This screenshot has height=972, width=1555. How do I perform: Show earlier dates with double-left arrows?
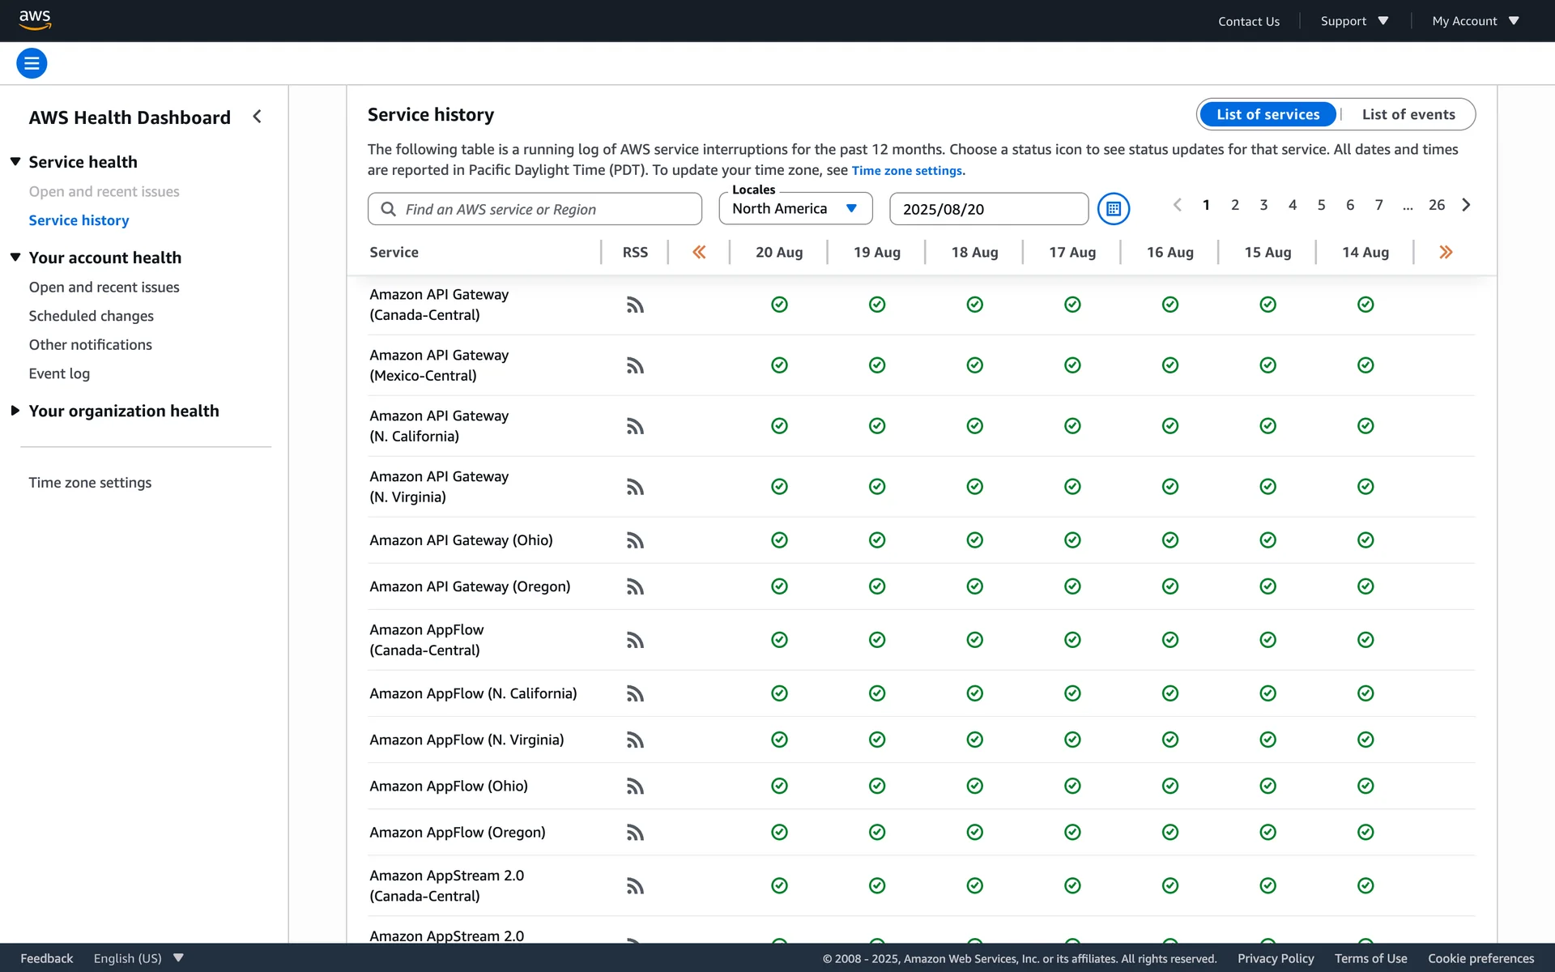[x=699, y=253]
